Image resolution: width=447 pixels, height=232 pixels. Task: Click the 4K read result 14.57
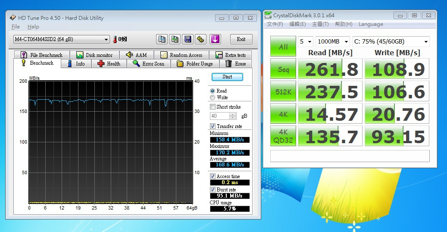click(330, 113)
